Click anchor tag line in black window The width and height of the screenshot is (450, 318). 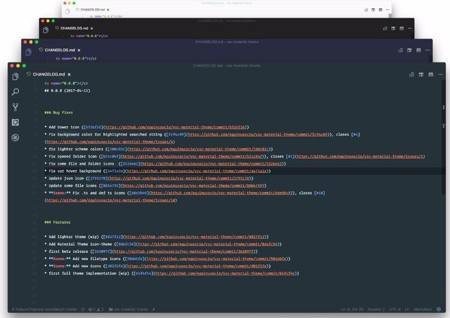point(89,36)
